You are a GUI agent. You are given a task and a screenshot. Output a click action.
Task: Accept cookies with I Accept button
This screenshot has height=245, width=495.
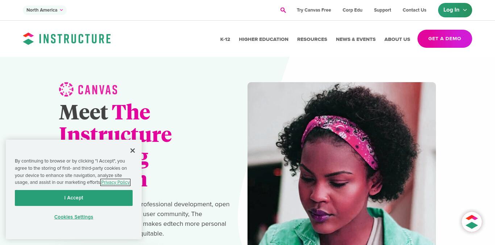click(74, 198)
